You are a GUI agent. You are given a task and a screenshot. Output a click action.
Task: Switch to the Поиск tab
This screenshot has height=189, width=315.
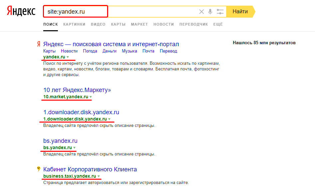click(51, 24)
